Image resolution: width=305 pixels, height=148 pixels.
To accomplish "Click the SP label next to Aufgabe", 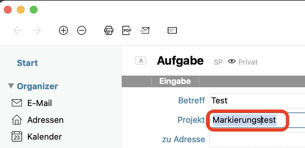I will point(218,62).
